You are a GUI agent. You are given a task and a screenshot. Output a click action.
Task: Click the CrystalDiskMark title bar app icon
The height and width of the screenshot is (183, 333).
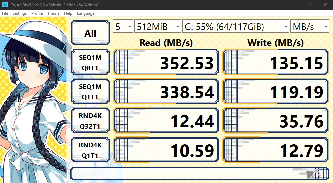coord(5,5)
